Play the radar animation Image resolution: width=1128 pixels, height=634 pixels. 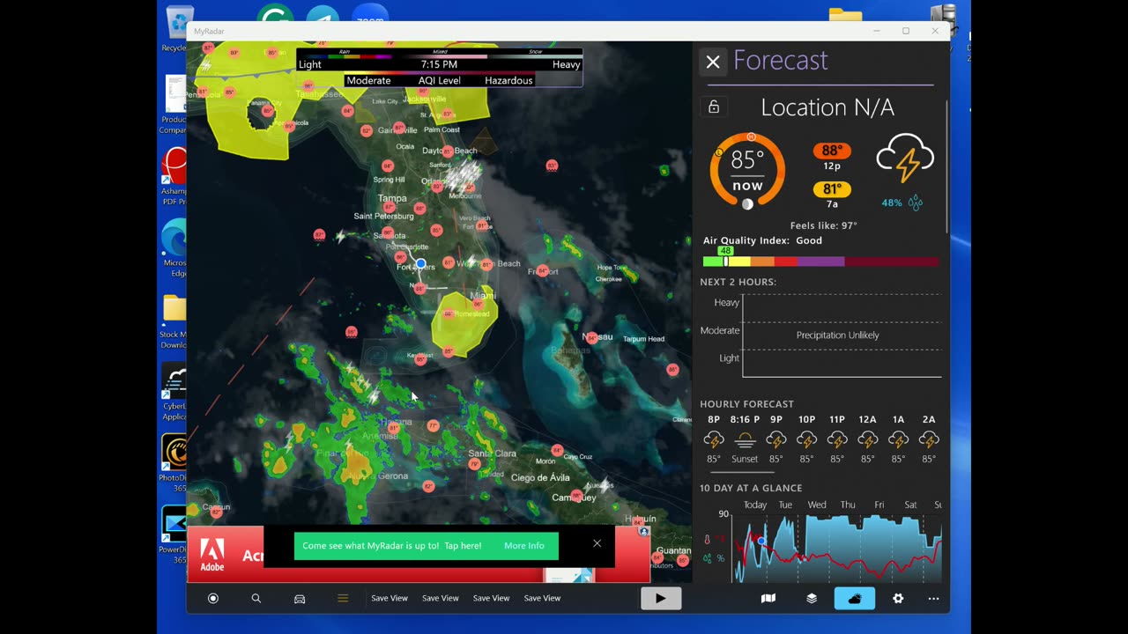[x=660, y=599]
